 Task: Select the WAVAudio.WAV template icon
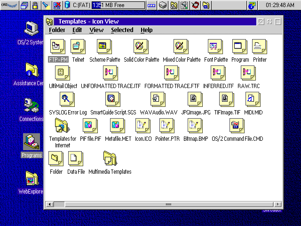pyautogui.click(x=158, y=99)
